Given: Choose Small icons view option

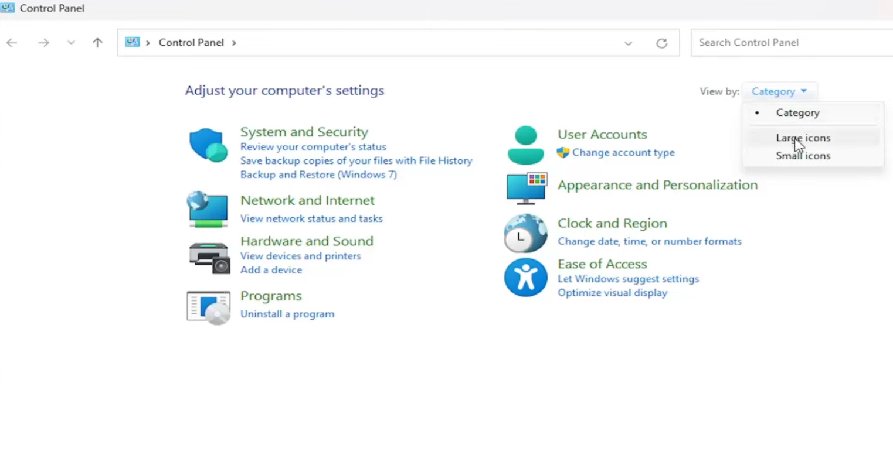Looking at the screenshot, I should (x=813, y=156).
